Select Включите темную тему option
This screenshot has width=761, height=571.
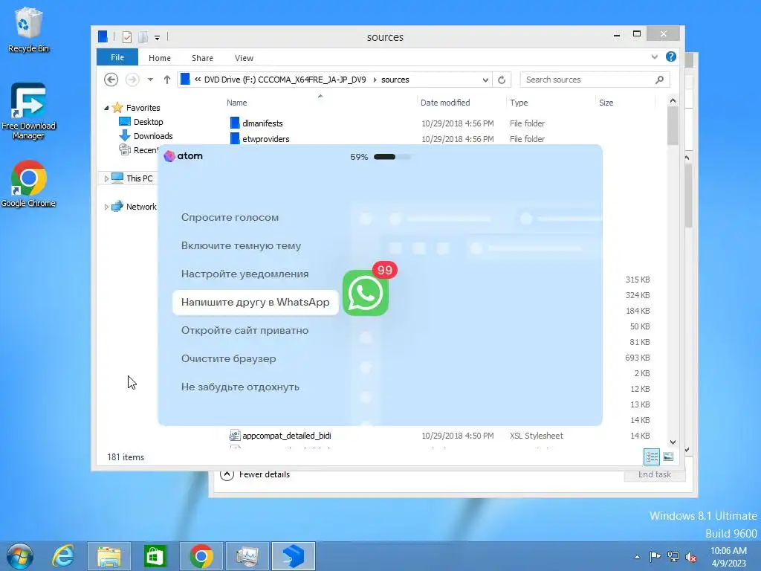click(242, 245)
